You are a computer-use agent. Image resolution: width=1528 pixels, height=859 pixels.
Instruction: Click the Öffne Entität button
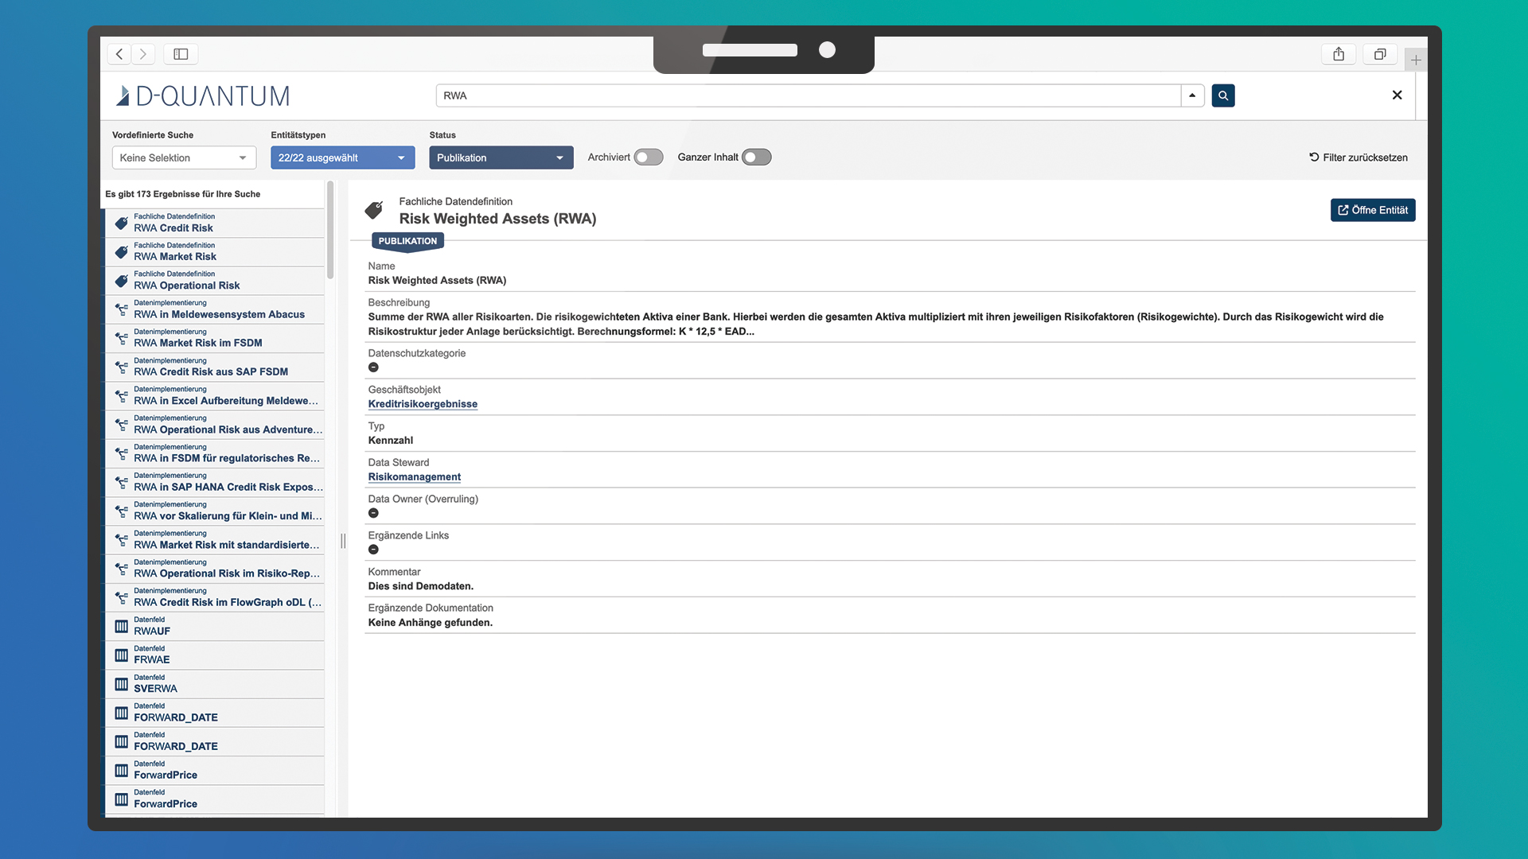pyautogui.click(x=1372, y=210)
